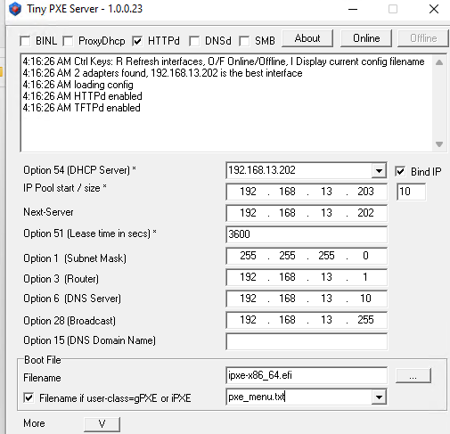Enable the SMB checkbox

click(x=244, y=41)
